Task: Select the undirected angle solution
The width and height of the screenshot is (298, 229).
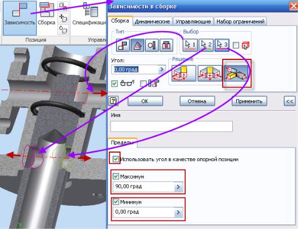Action: (x=210, y=74)
